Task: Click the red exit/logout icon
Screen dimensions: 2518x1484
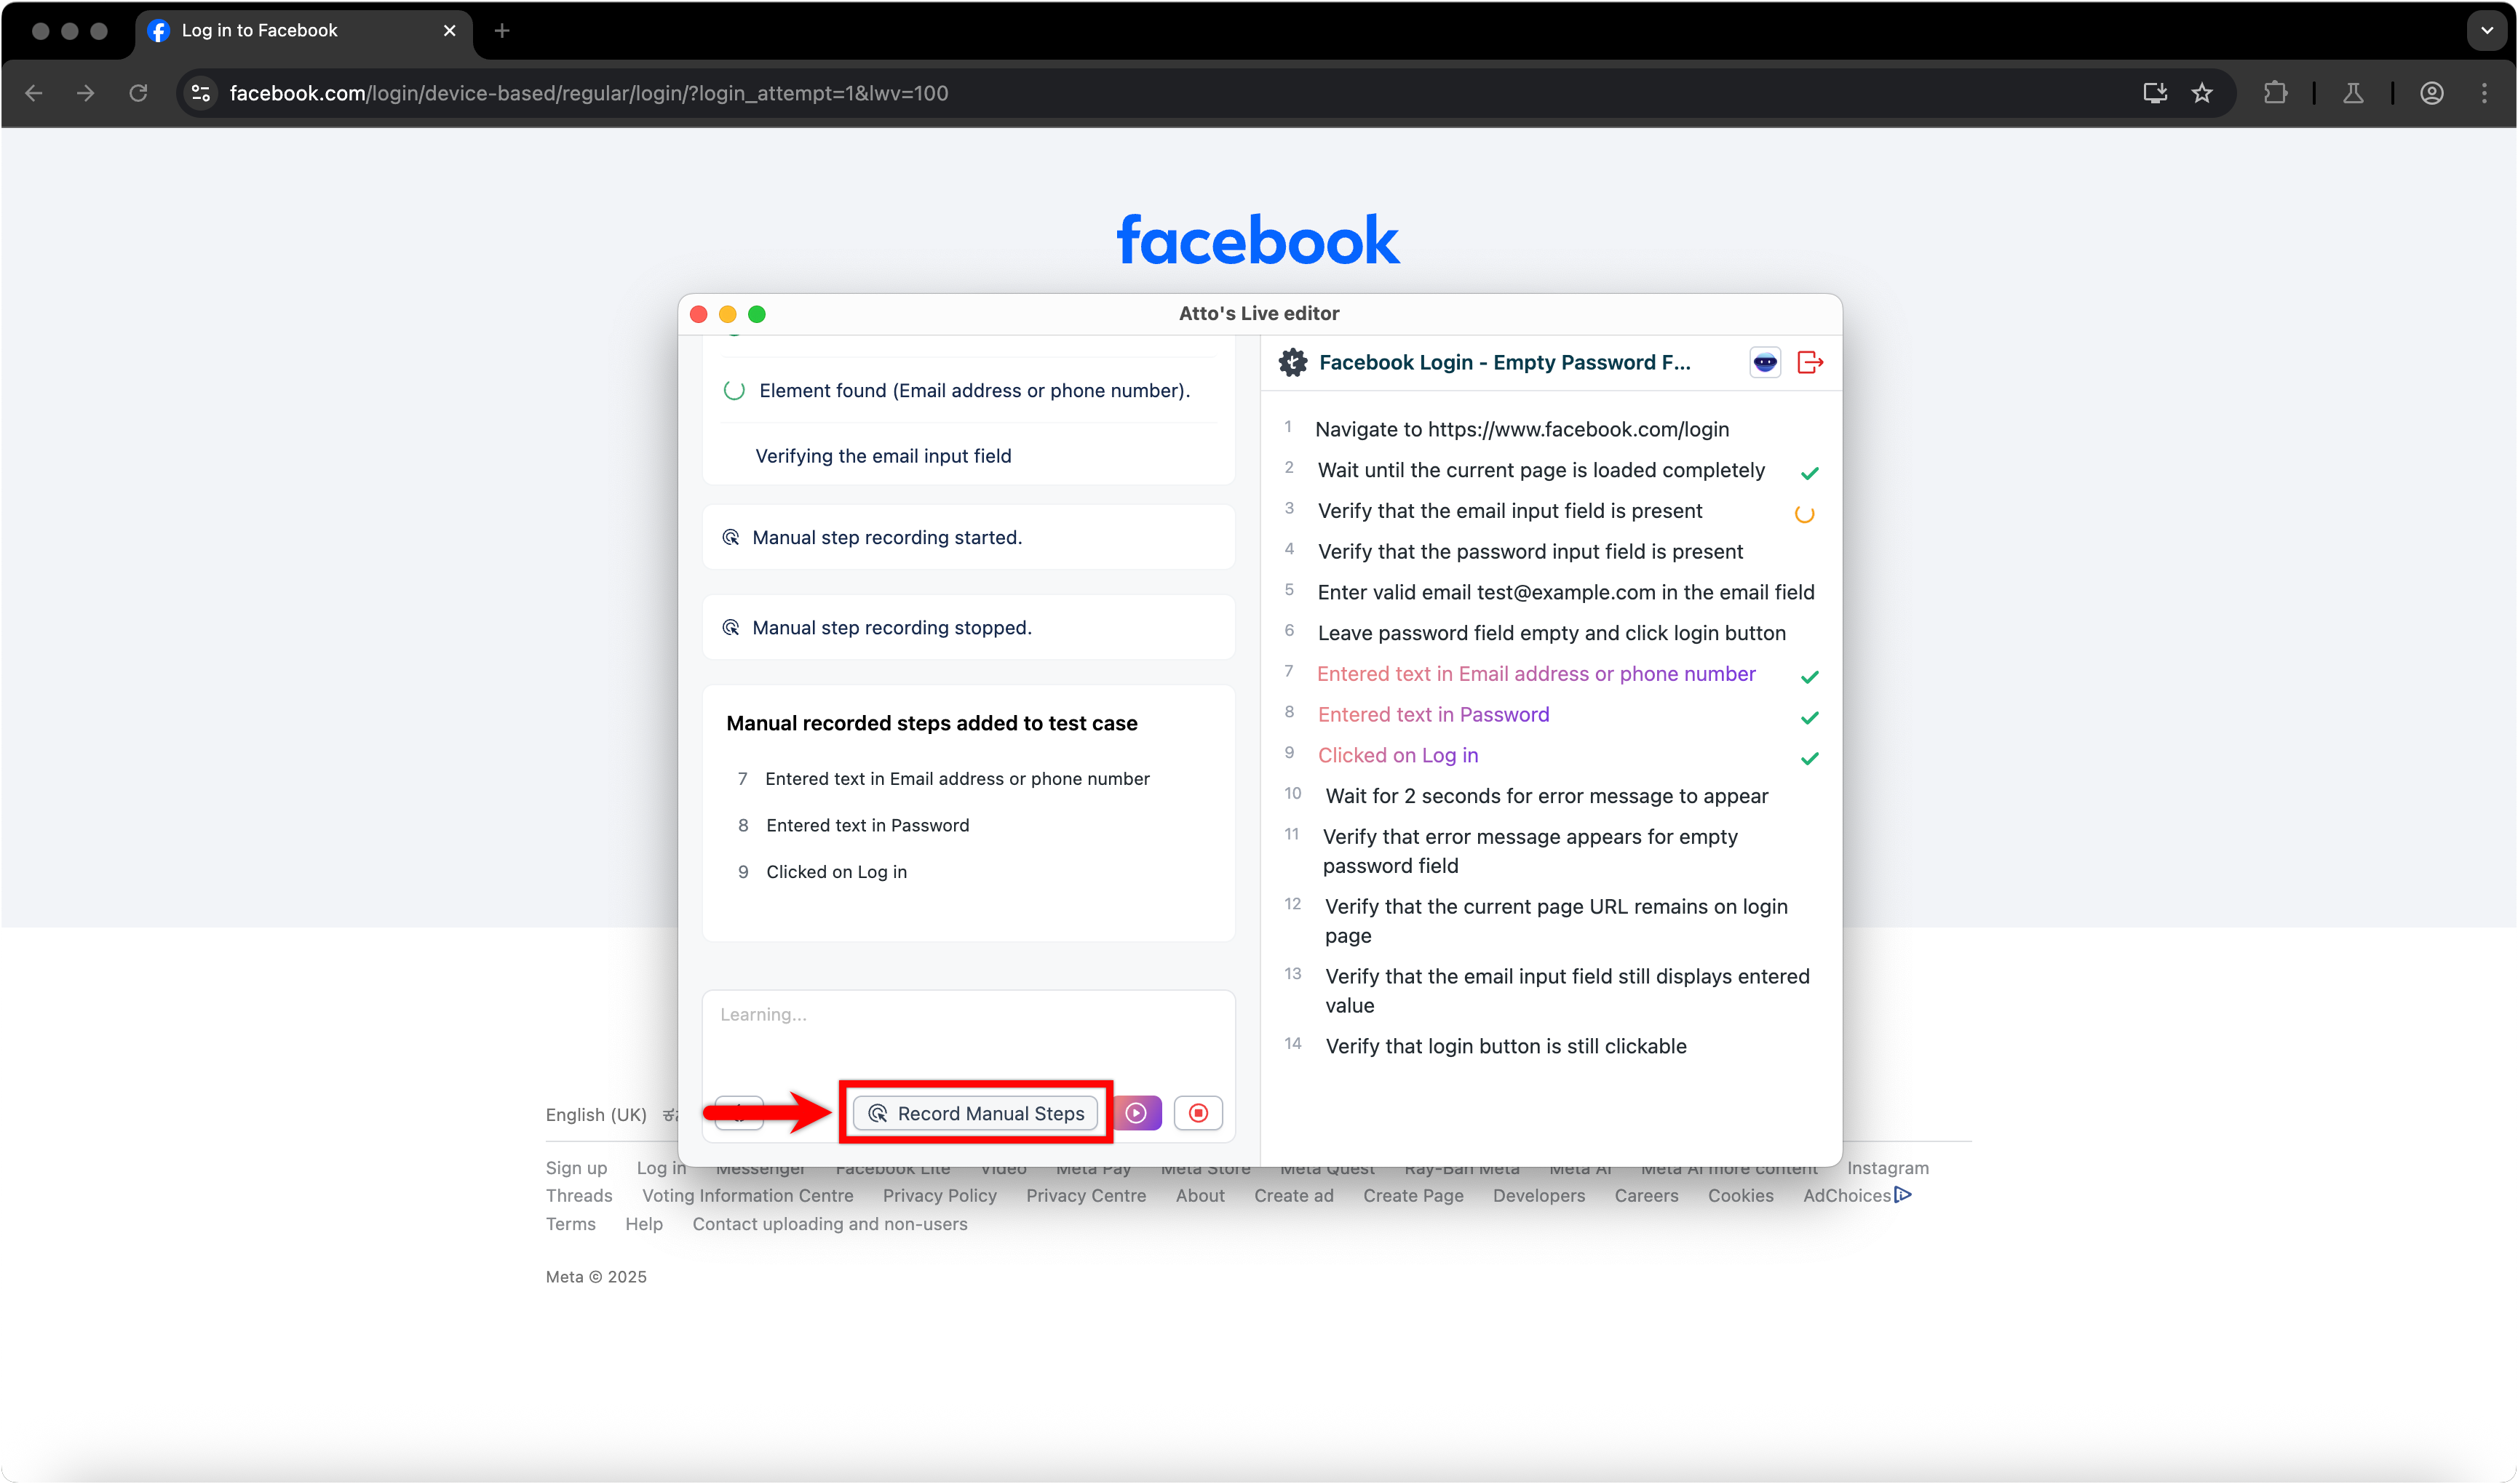Action: tap(1810, 362)
